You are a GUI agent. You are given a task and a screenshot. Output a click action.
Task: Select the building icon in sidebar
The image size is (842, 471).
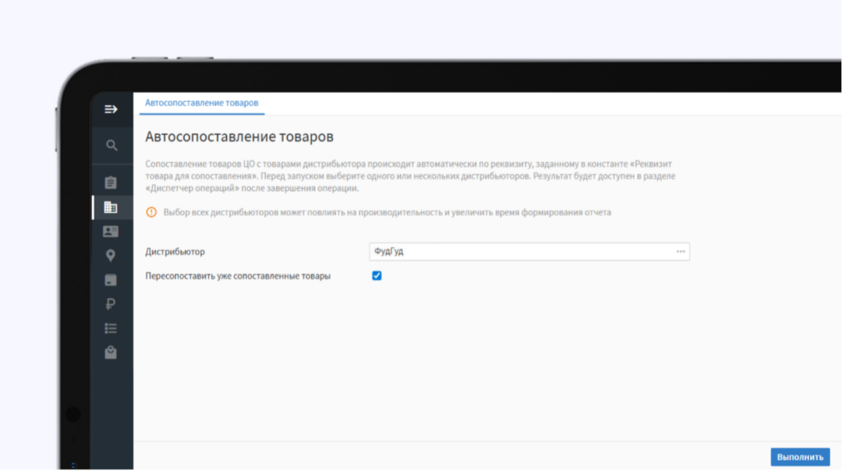111,207
